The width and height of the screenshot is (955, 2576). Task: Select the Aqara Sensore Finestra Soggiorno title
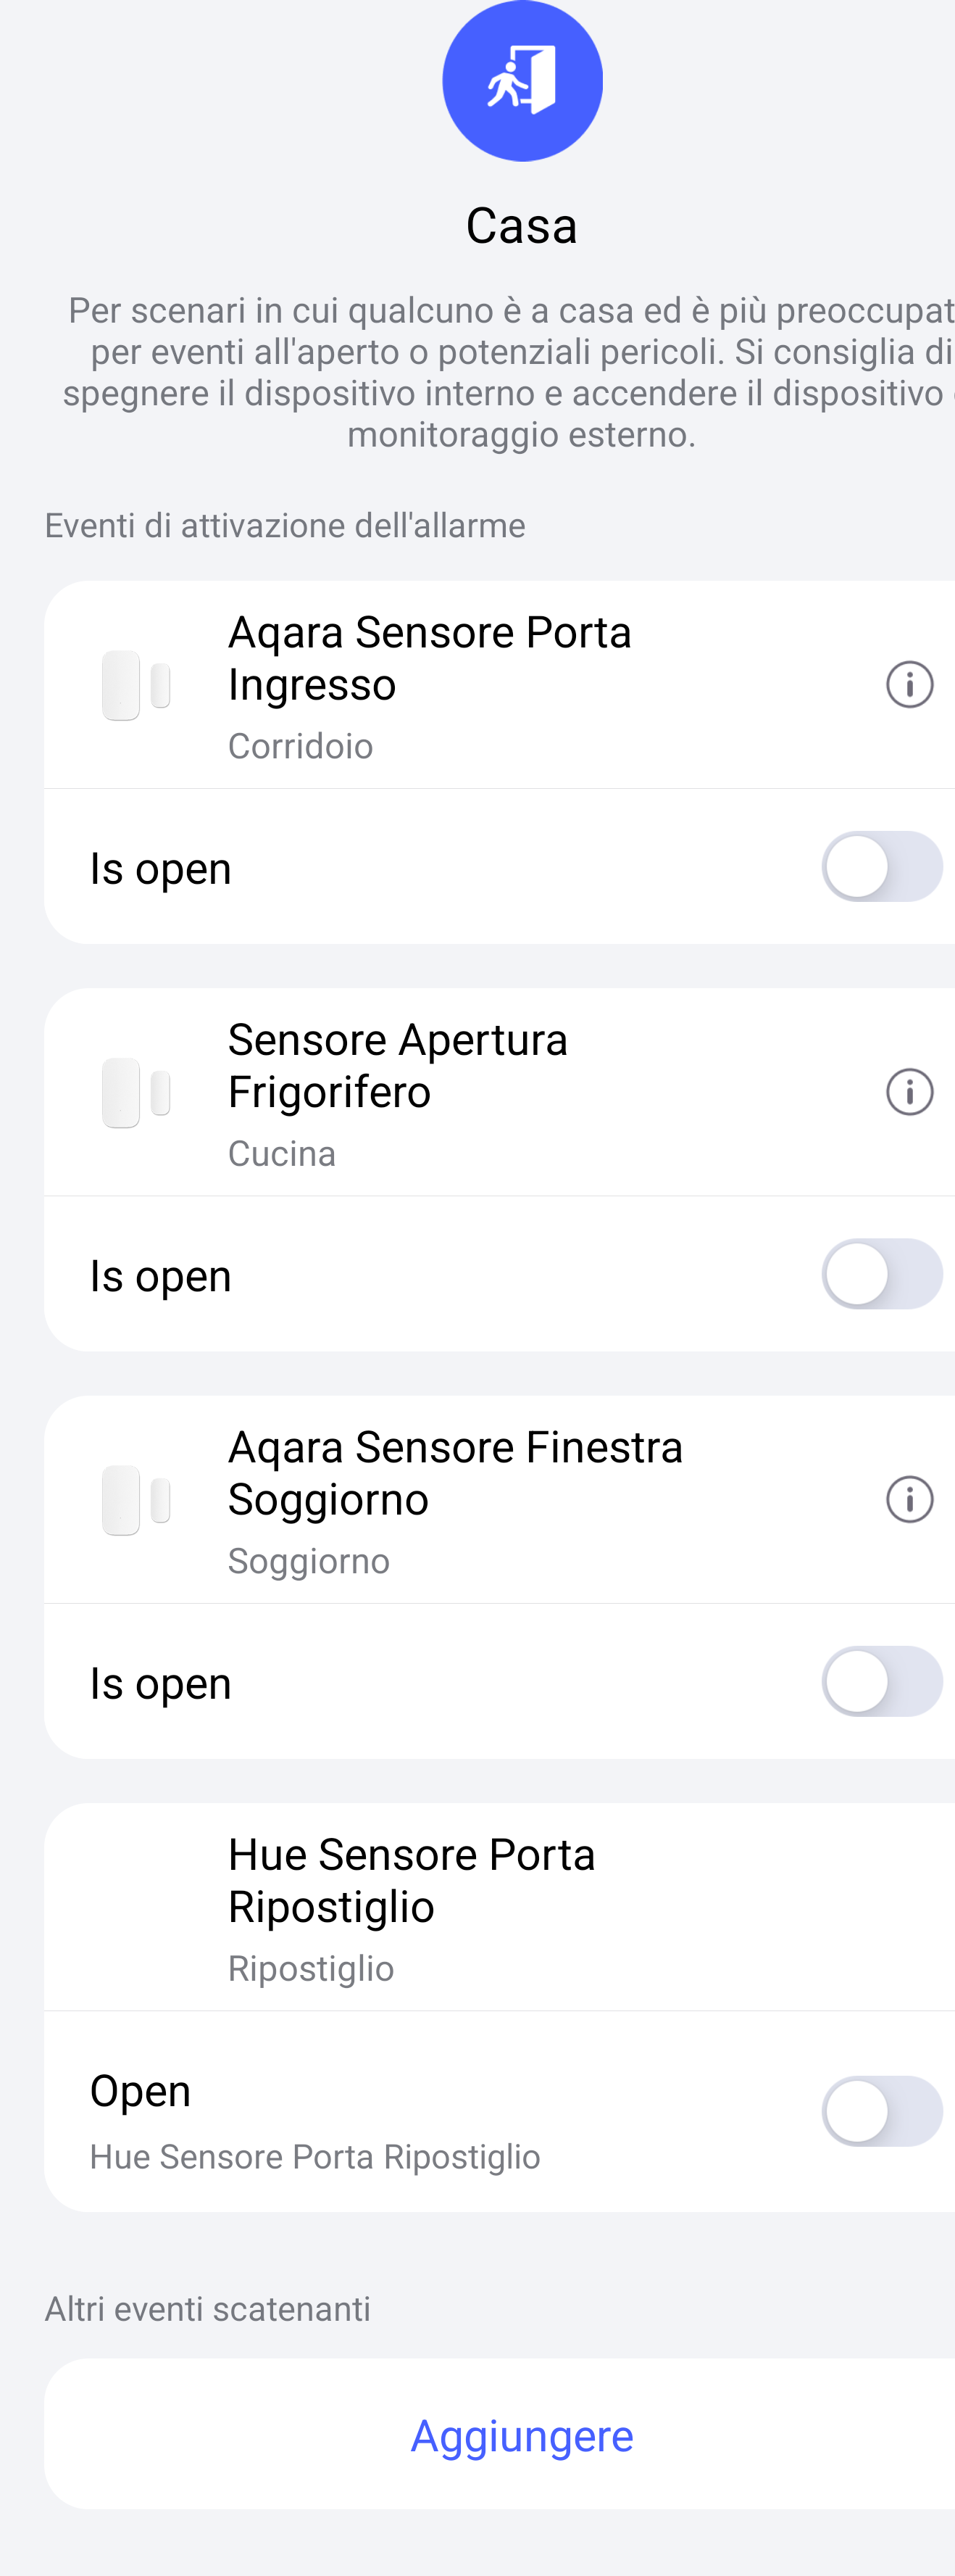pos(454,1473)
